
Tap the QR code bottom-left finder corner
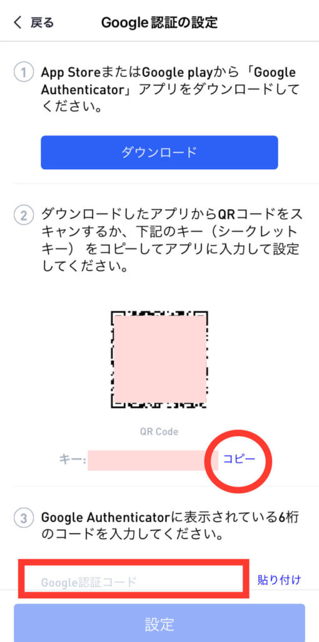point(118,401)
